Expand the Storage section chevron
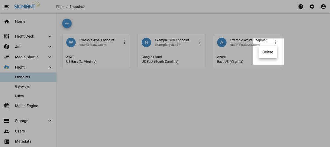 click(50, 121)
